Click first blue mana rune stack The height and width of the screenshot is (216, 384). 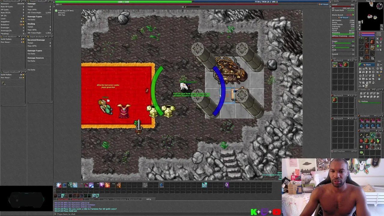[x=361, y=126]
